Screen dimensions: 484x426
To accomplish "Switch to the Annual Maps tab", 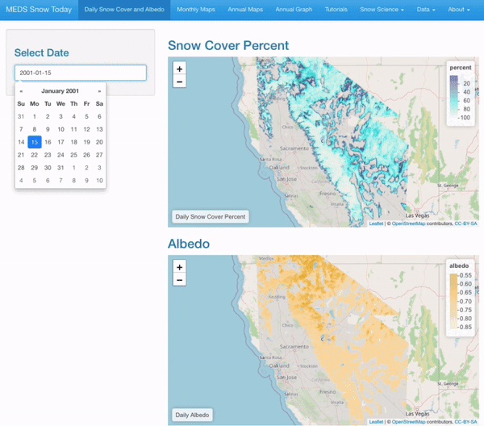I will coord(245,10).
